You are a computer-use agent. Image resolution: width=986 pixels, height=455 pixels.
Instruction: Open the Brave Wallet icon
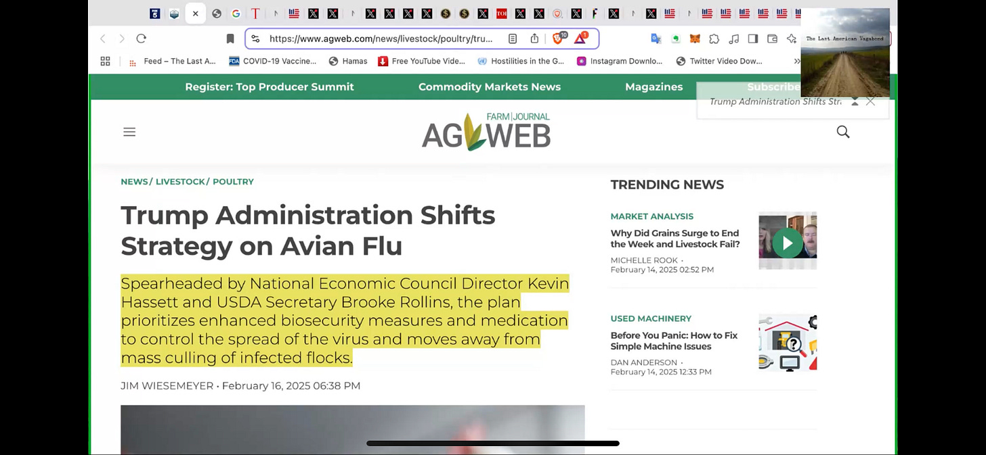[x=772, y=39]
